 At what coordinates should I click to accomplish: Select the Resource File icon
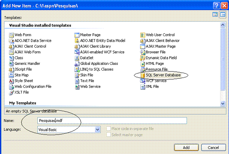click(143, 69)
